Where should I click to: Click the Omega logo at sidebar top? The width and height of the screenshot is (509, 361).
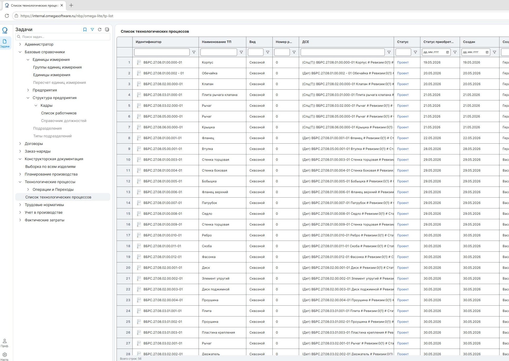[x=5, y=30]
